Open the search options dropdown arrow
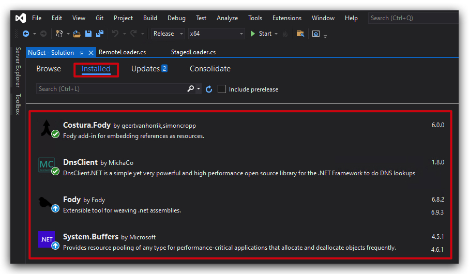The height and width of the screenshot is (274, 469). tap(199, 88)
